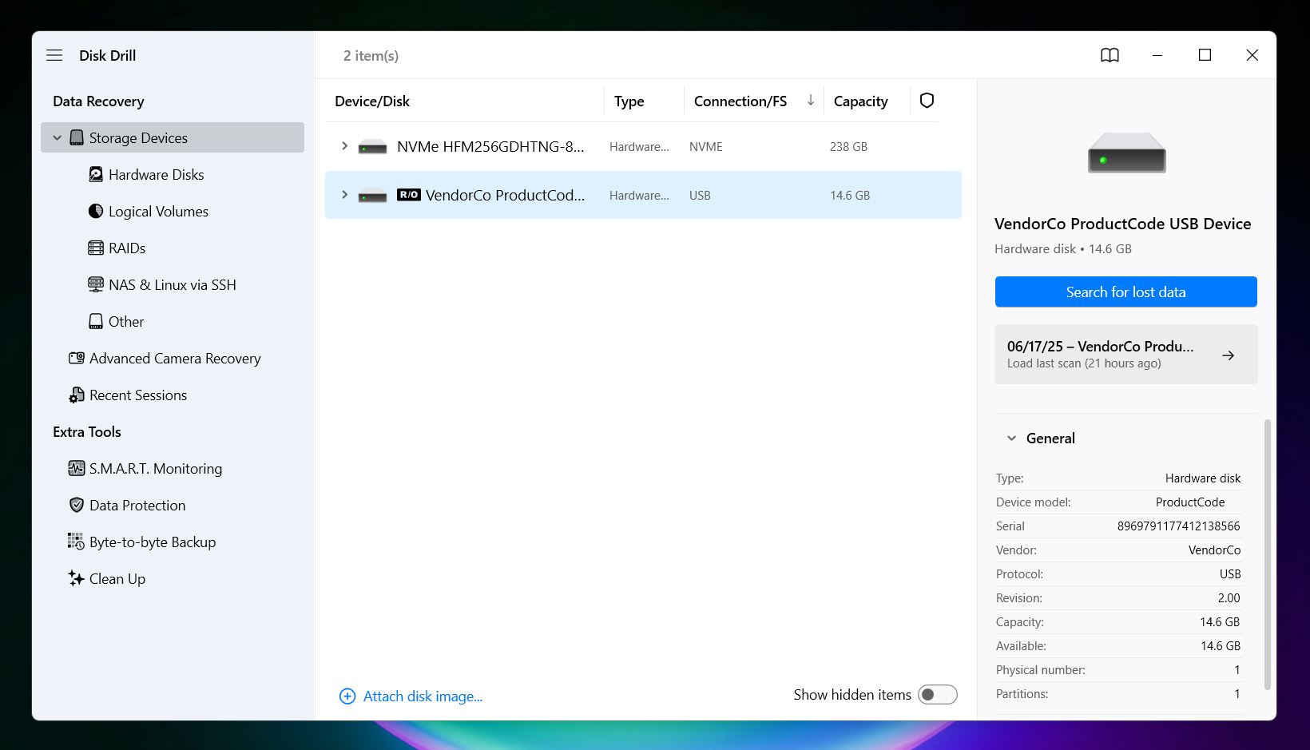Screen dimensions: 1310x750
Task: Click the VendorCo USB drive icon in list
Action: click(372, 196)
